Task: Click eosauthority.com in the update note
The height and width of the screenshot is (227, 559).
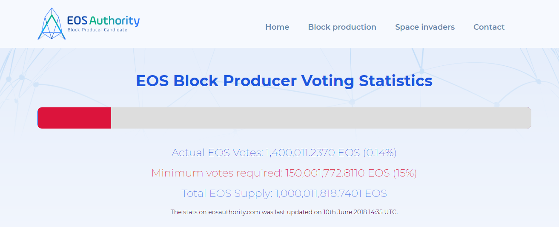Action: click(234, 212)
